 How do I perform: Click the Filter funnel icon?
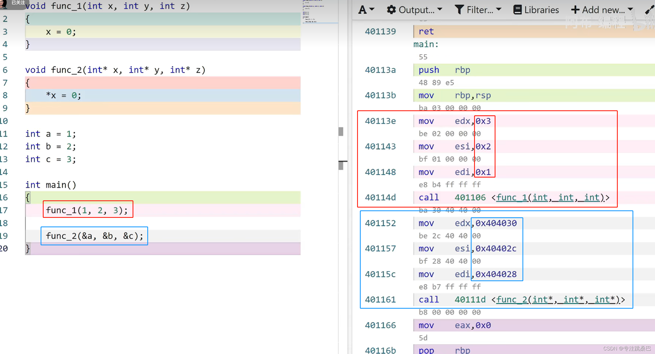coord(459,10)
